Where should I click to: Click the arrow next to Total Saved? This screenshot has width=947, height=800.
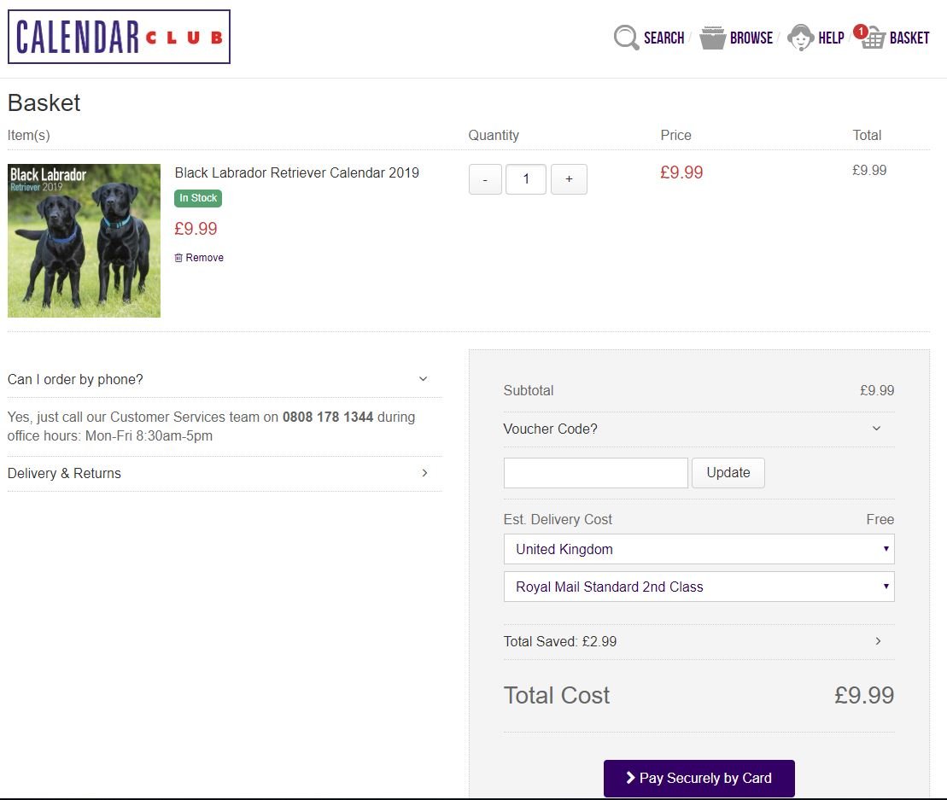(878, 640)
